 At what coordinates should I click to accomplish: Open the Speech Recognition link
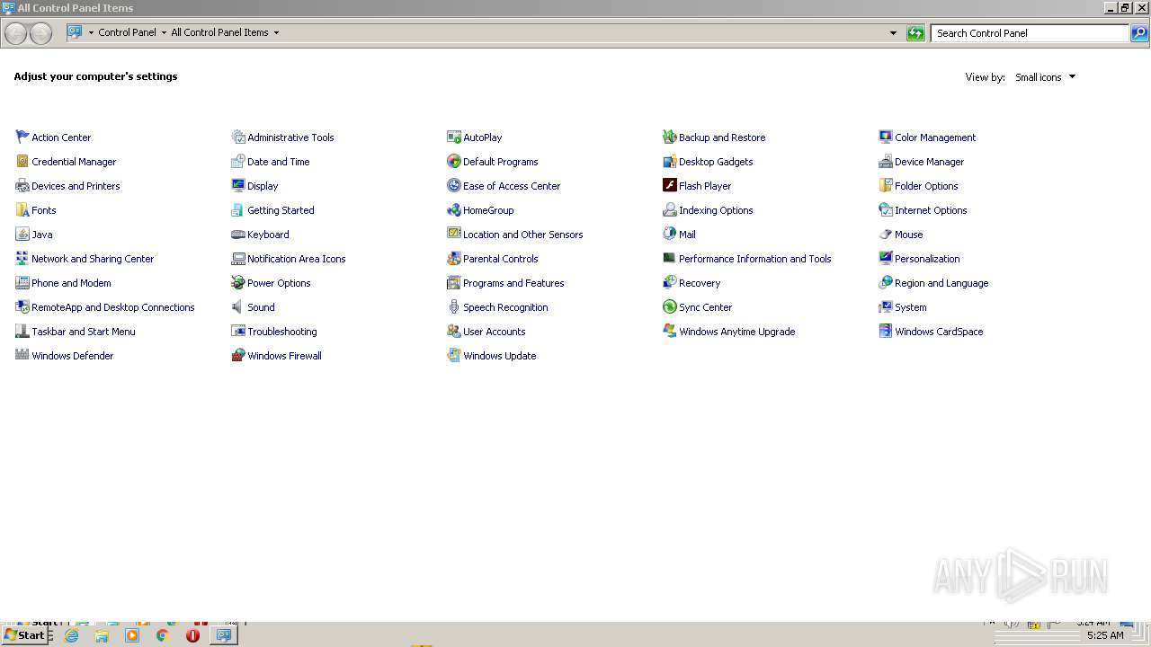tap(505, 307)
